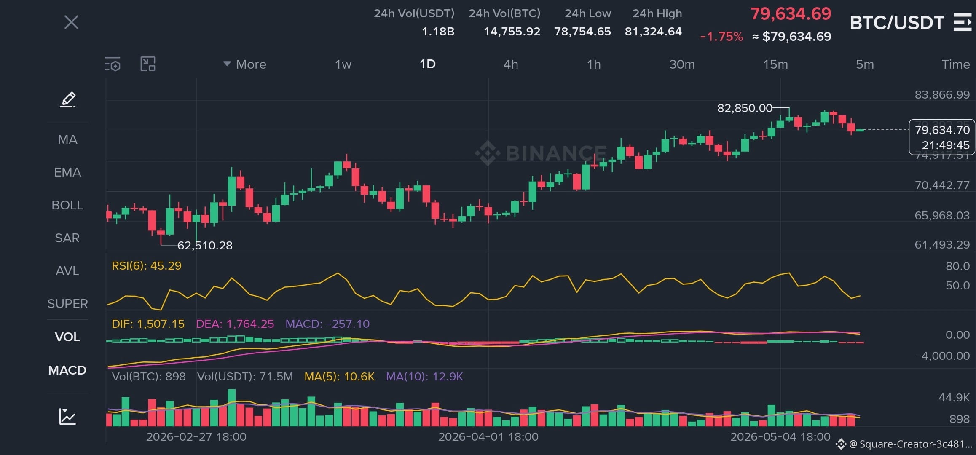The height and width of the screenshot is (455, 976).
Task: Switch to the 30m interval
Action: (682, 64)
